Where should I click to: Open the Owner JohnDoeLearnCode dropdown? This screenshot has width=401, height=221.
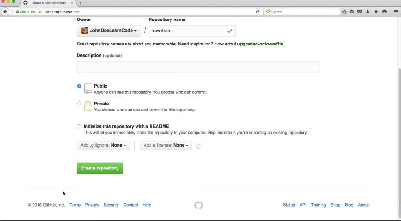(x=109, y=31)
